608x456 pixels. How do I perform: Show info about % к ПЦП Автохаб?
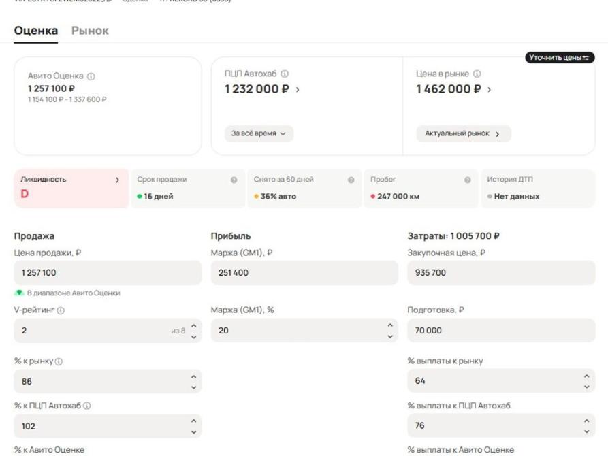(x=87, y=406)
